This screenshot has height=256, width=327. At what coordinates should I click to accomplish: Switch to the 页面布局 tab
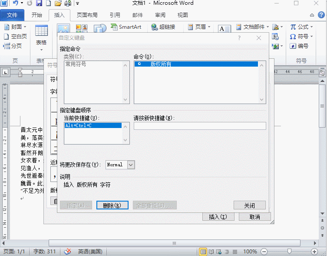[x=87, y=15]
